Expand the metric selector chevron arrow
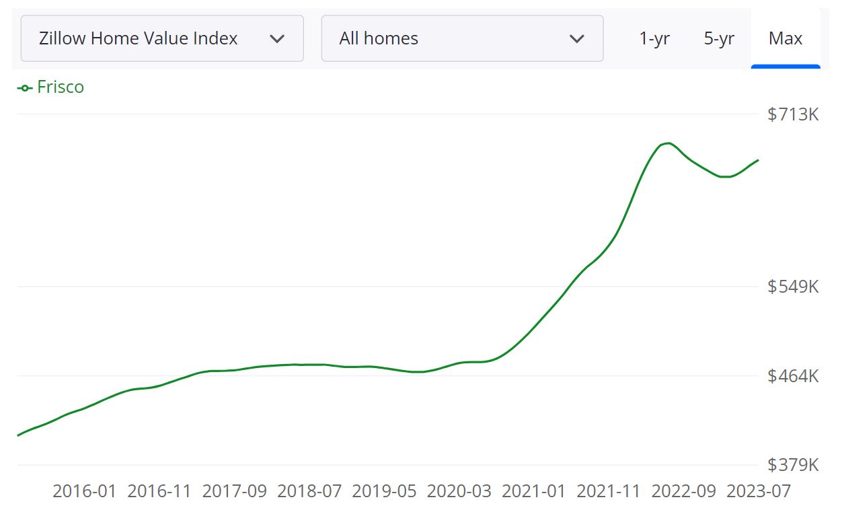 tap(277, 38)
